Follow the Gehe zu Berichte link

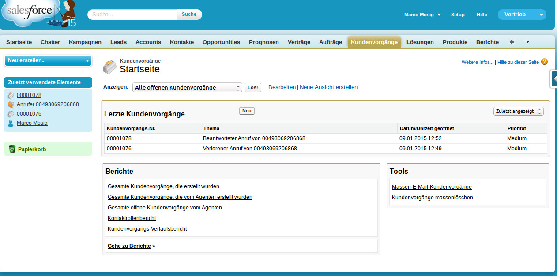tap(128, 246)
